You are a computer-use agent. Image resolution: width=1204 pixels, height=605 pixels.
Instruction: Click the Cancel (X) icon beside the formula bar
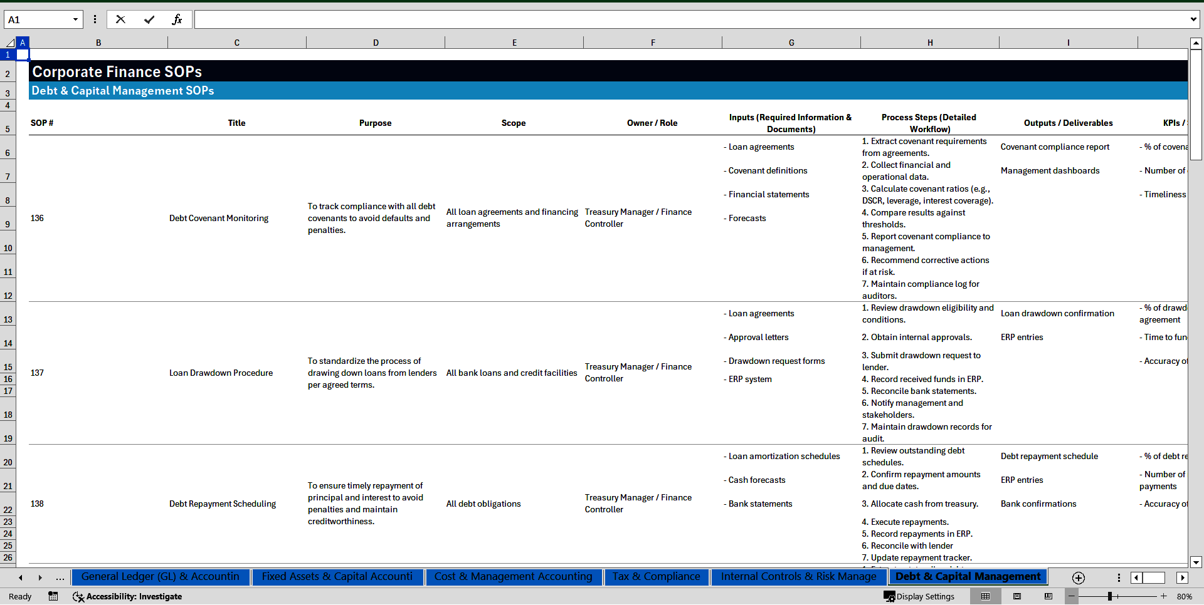[120, 19]
